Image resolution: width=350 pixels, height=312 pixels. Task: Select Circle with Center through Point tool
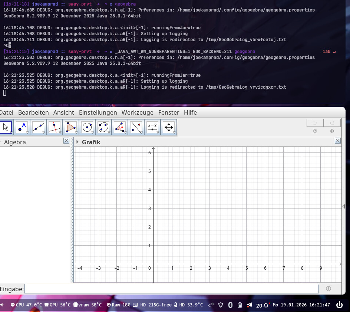[87, 127]
